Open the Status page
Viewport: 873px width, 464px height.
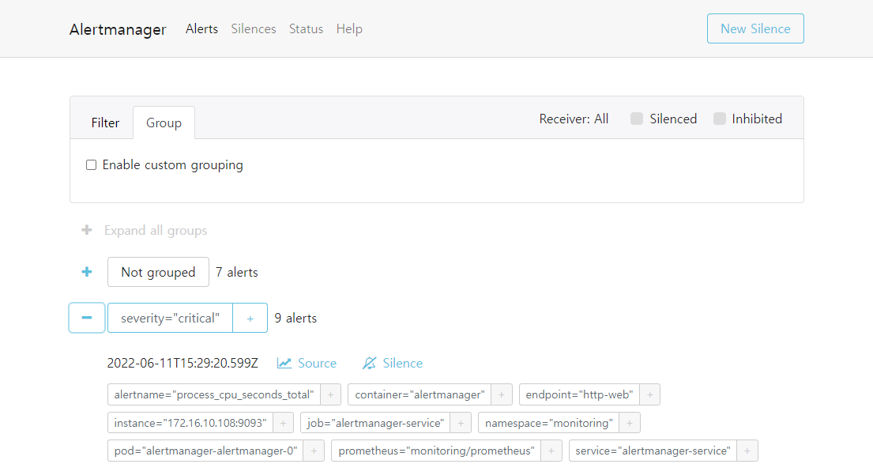tap(307, 29)
